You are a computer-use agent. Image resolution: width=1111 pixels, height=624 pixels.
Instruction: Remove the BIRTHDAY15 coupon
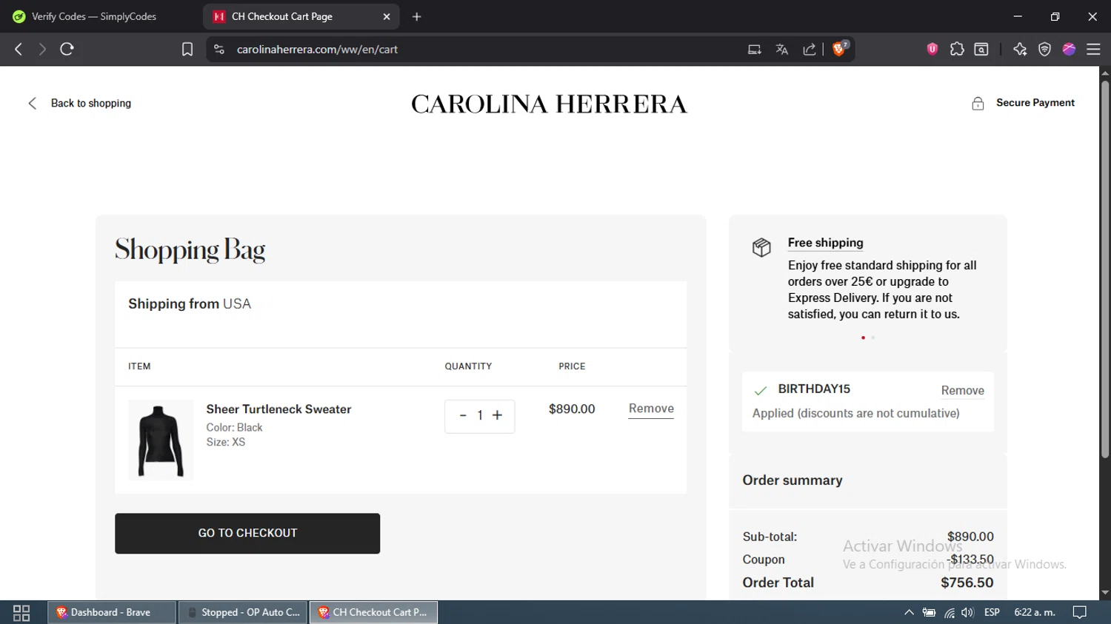click(x=962, y=391)
